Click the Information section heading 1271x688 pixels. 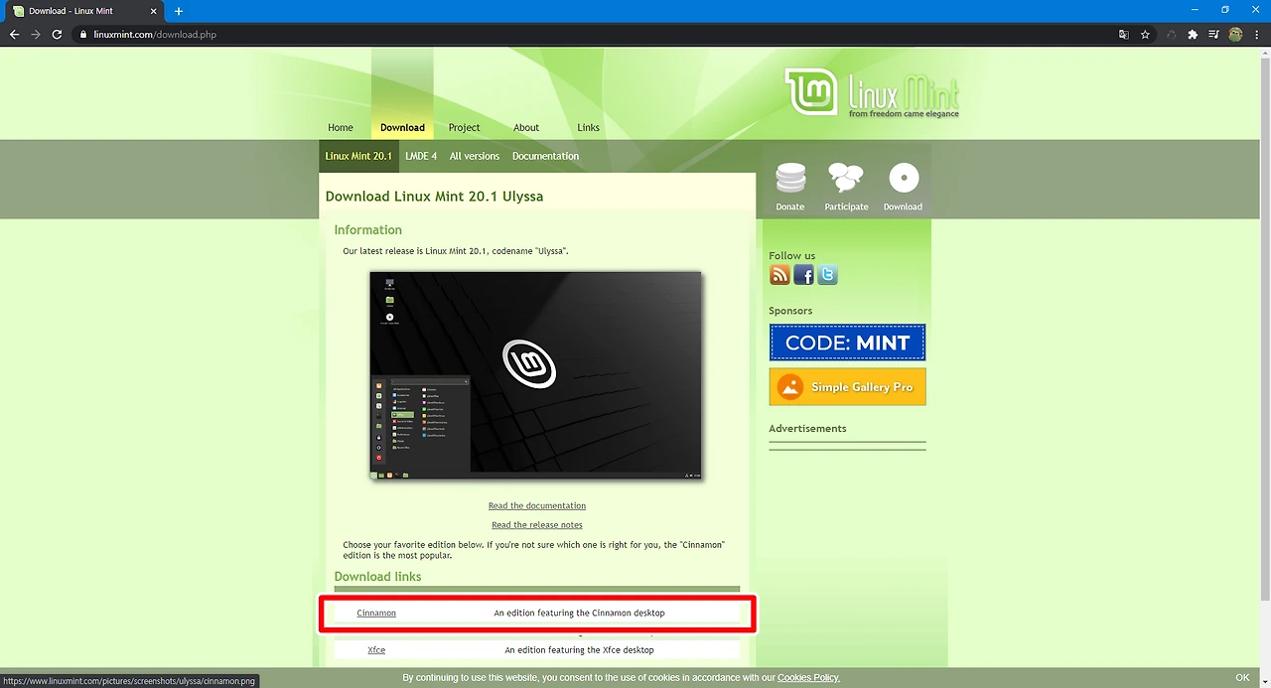click(367, 230)
